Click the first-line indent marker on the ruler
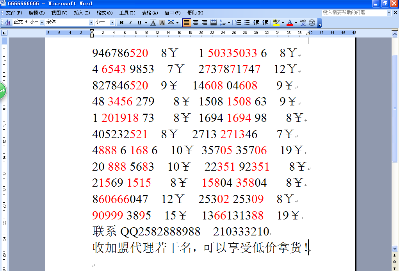Viewport: 399px width, 271px height. (92, 31)
